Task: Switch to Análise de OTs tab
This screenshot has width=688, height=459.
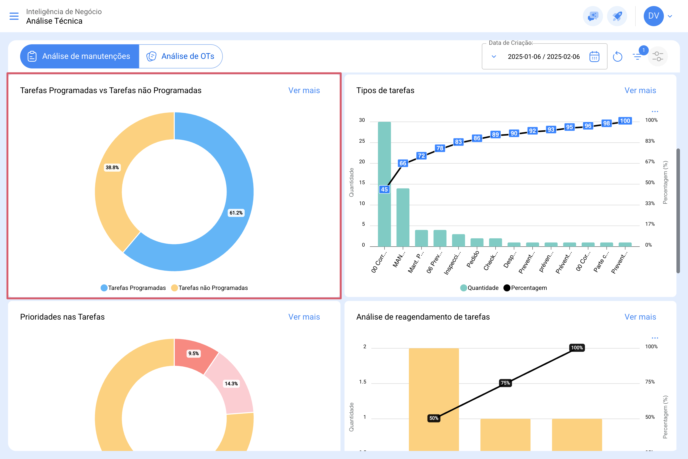Action: point(181,56)
